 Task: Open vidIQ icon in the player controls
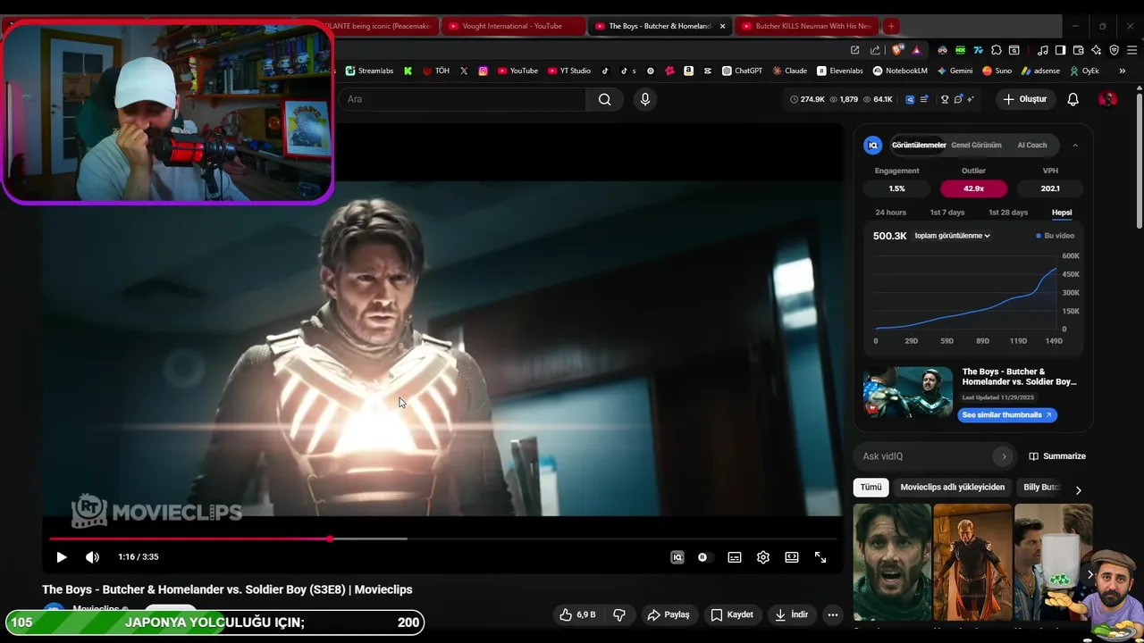pyautogui.click(x=677, y=557)
